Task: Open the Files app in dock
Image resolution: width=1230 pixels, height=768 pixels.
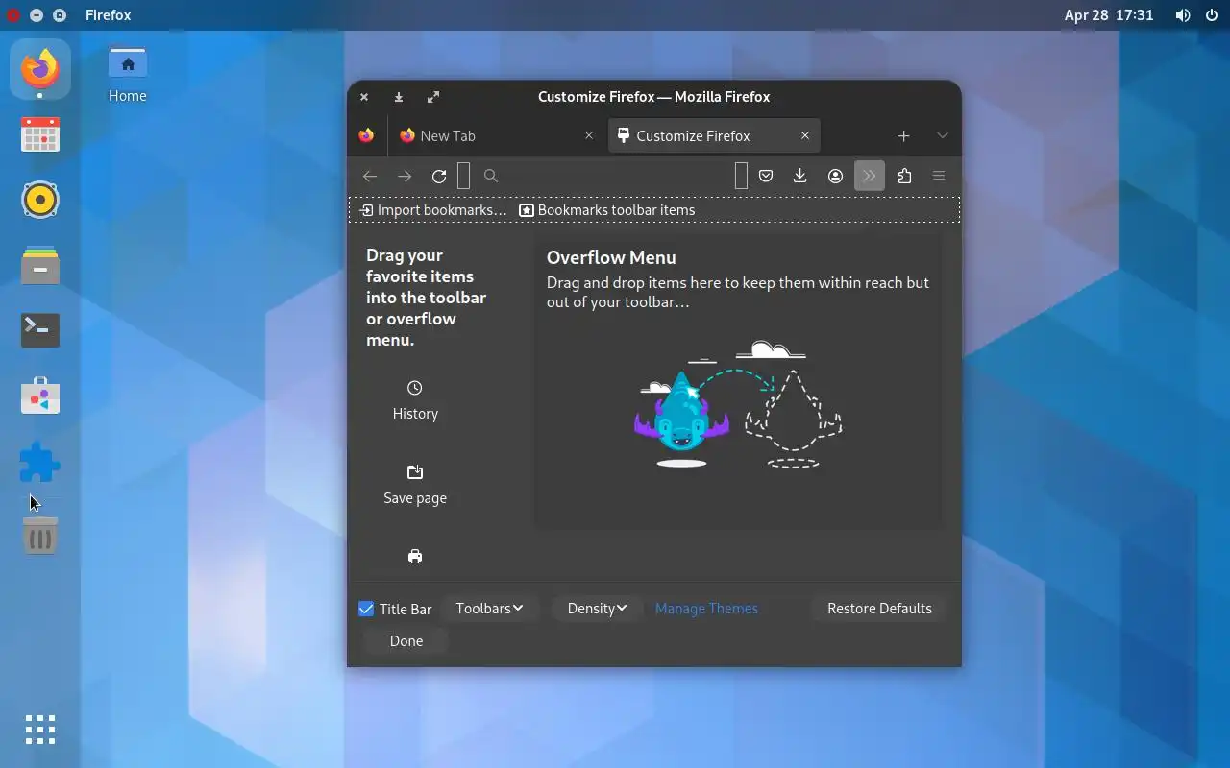Action: pos(40,266)
